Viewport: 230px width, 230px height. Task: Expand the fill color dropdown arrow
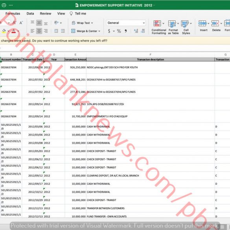coord(8,31)
